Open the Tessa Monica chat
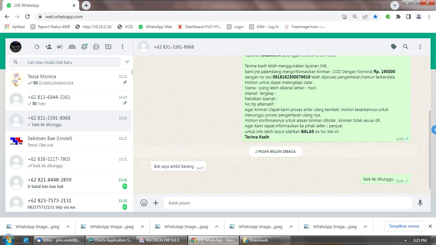Image resolution: width=436 pixels, height=245 pixels. pos(69,80)
